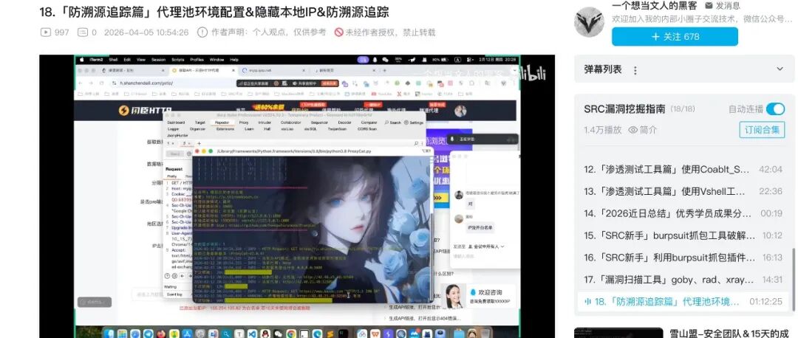Click the 简介 eye icon in the collection header
The height and width of the screenshot is (338, 798).
click(x=633, y=130)
